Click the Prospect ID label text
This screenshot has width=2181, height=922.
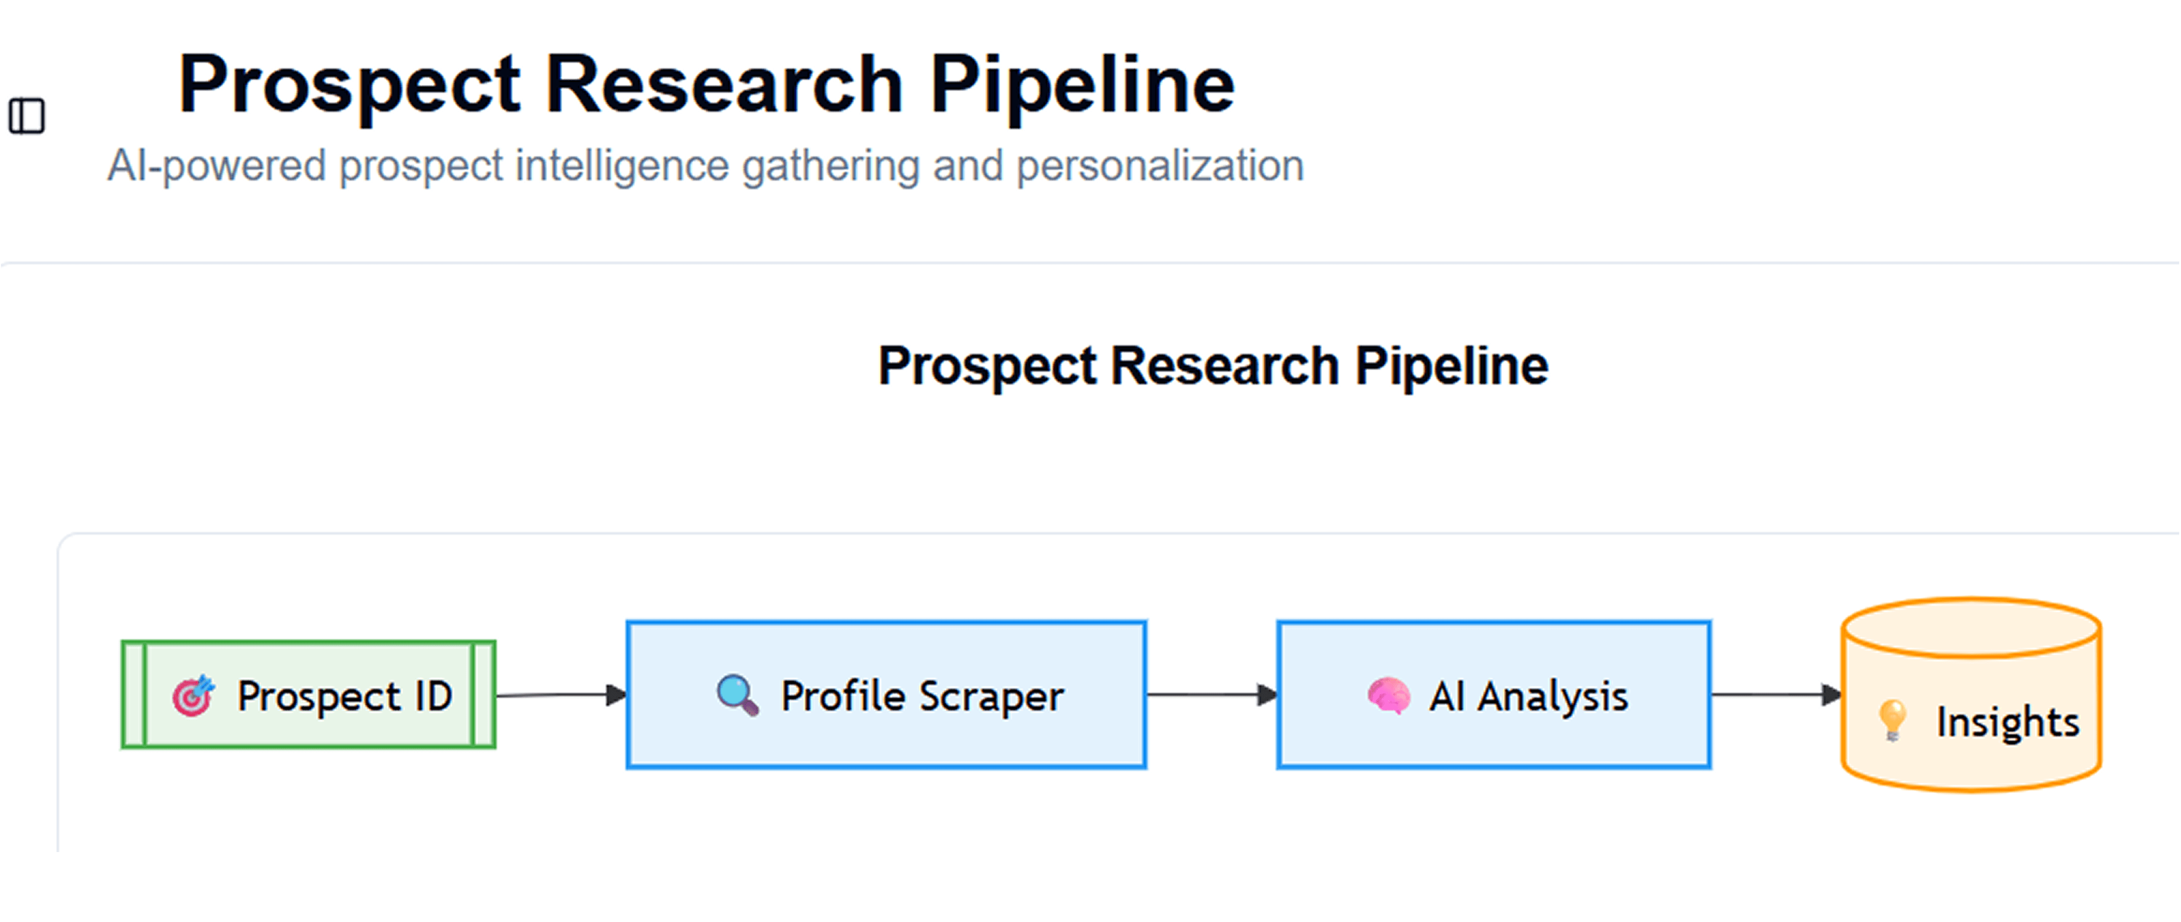coord(344,697)
